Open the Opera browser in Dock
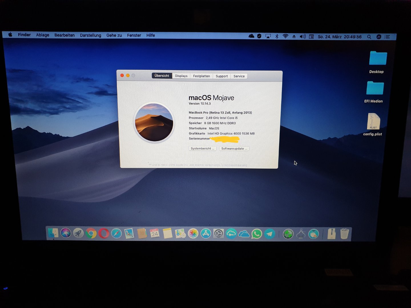The height and width of the screenshot is (308, 411). click(104, 233)
